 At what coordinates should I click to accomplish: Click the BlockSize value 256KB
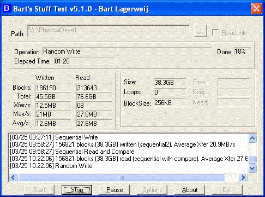[170, 103]
